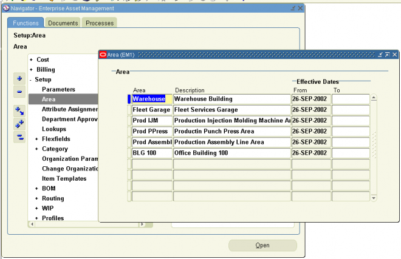Click From date of Fleet Garage row
Image resolution: width=401 pixels, height=259 pixels.
[x=311, y=110]
